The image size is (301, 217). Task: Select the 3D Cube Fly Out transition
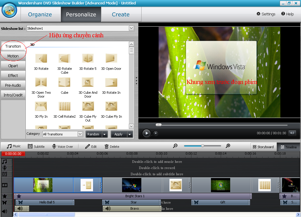click(88, 106)
